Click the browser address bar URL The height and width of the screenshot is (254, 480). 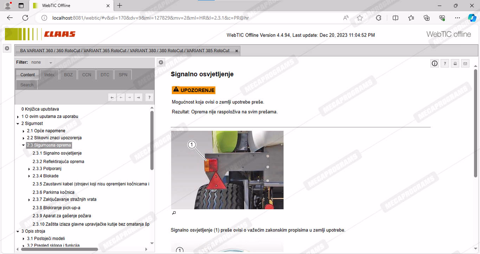tap(150, 18)
